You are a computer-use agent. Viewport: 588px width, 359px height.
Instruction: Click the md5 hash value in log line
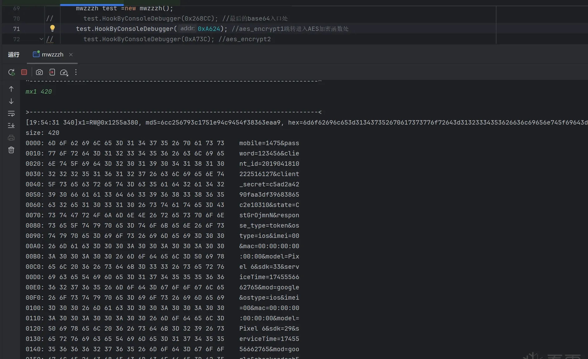[x=221, y=122]
